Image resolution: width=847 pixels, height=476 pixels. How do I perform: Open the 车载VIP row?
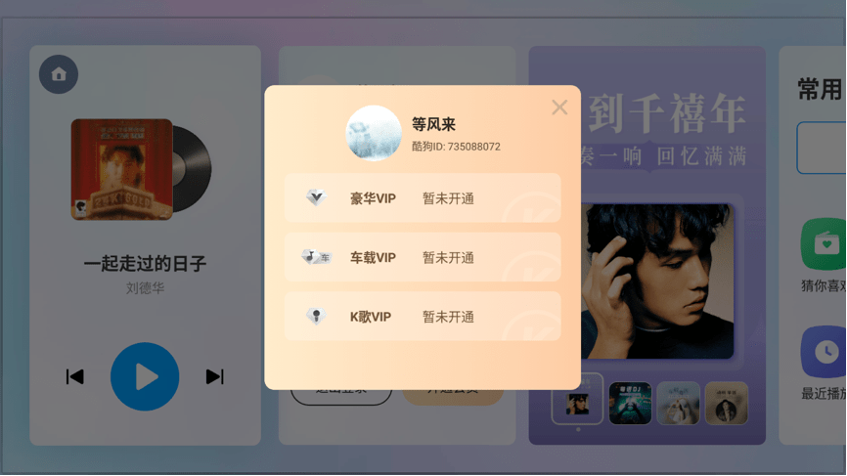[x=423, y=257]
